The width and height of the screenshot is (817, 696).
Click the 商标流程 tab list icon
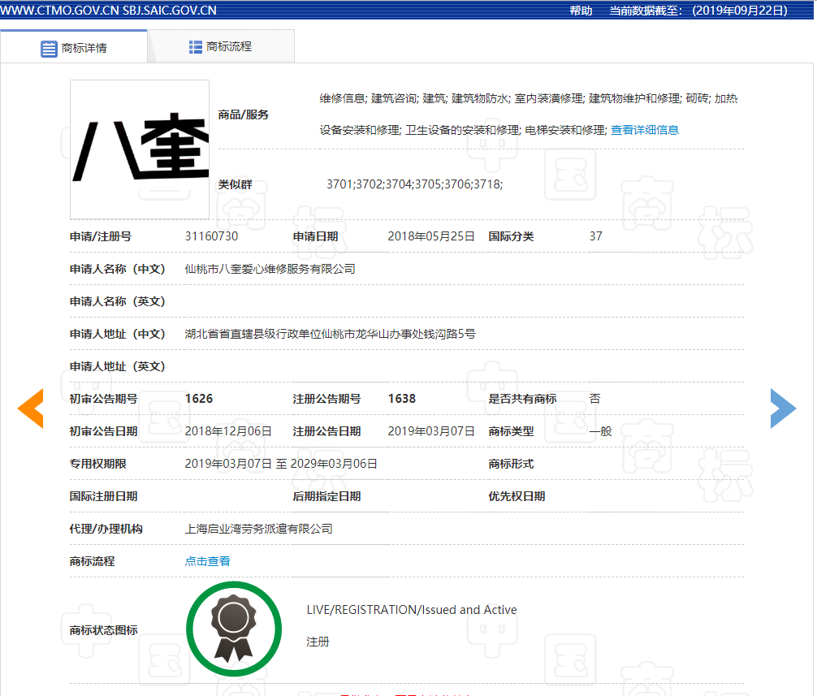click(196, 47)
